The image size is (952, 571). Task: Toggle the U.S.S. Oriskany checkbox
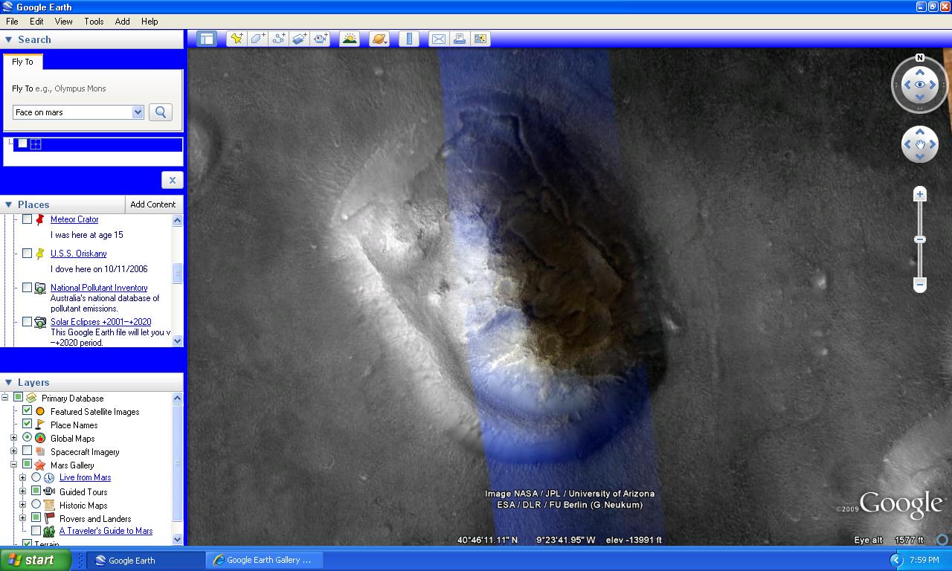pyautogui.click(x=27, y=254)
